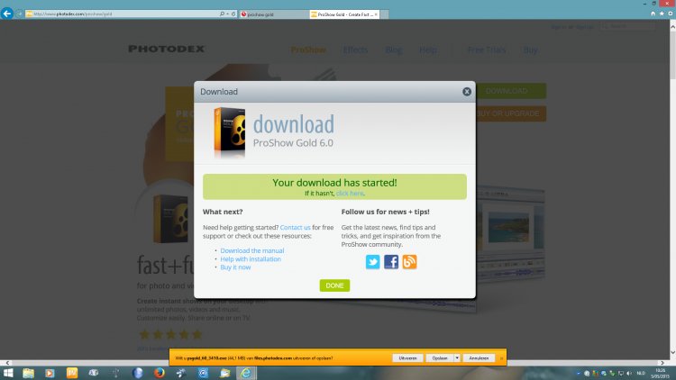Click the 'click here' download link
The width and height of the screenshot is (676, 380).
point(350,194)
